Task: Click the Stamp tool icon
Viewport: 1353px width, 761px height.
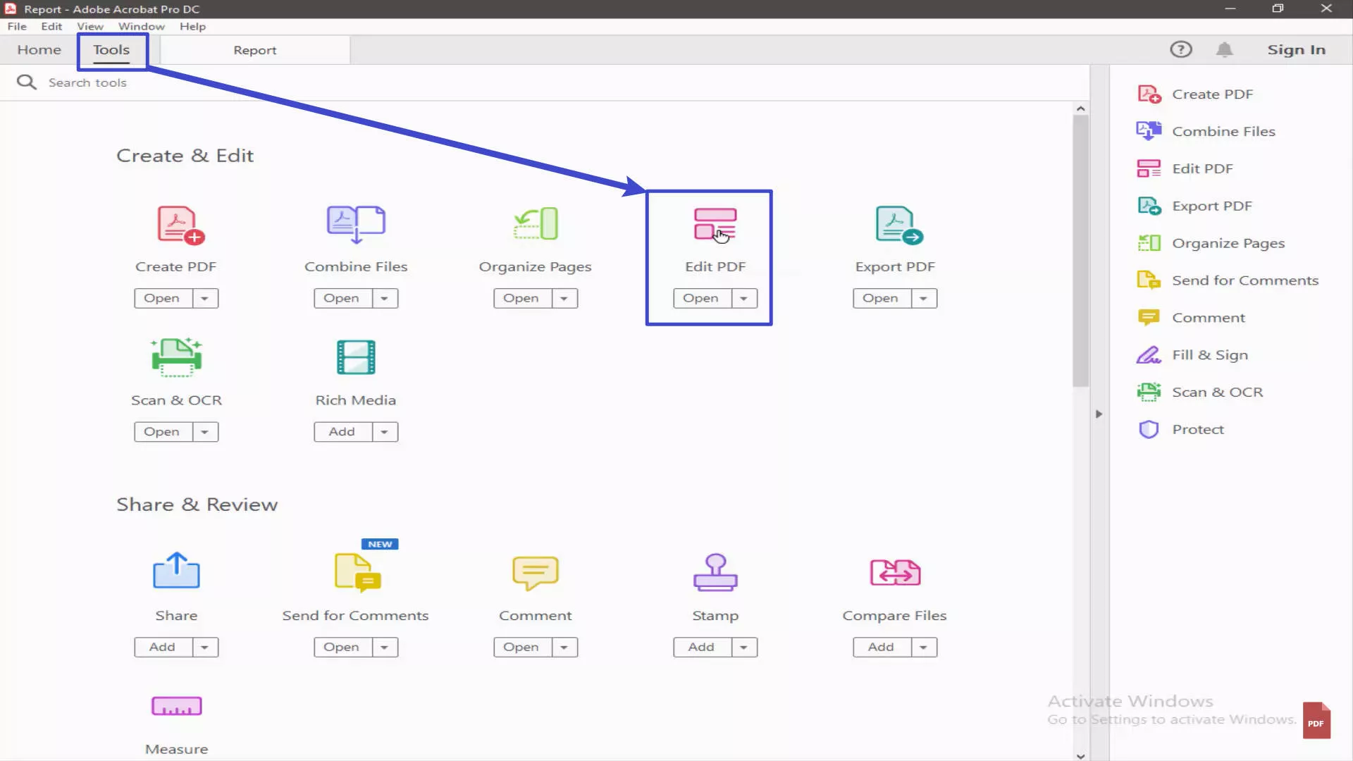Action: coord(715,572)
